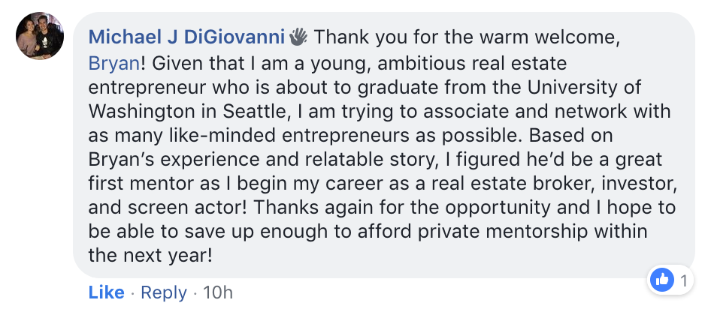Like this comment
The width and height of the screenshot is (708, 312).
click(x=106, y=292)
